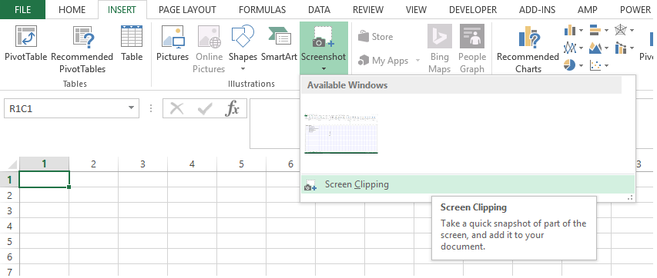Select column header 2
Screen dimensions: 657x278
[x=93, y=164]
